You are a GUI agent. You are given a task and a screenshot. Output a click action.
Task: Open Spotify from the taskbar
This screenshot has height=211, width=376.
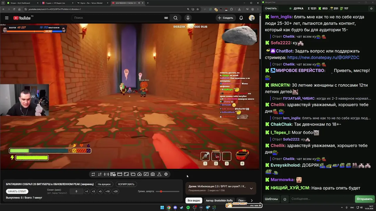tap(188, 208)
